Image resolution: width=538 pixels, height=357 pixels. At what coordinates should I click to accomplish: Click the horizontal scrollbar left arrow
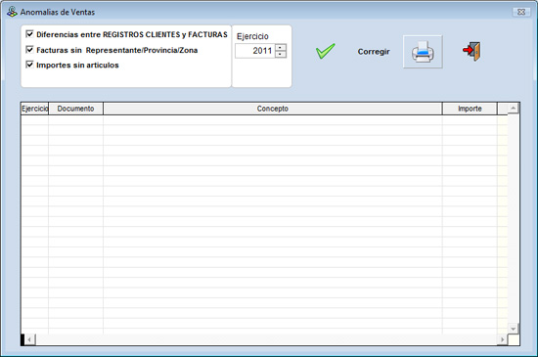[x=29, y=339]
